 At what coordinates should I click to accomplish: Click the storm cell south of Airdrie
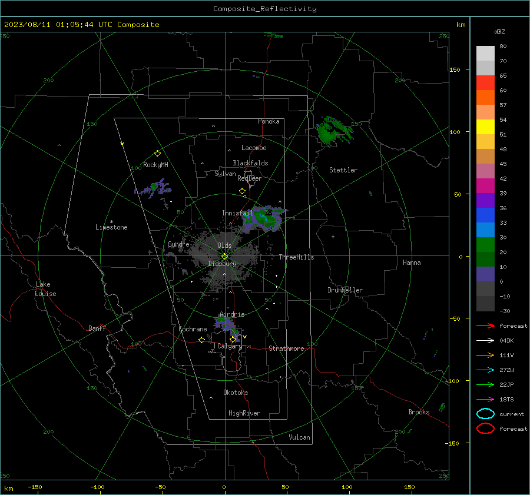[228, 327]
